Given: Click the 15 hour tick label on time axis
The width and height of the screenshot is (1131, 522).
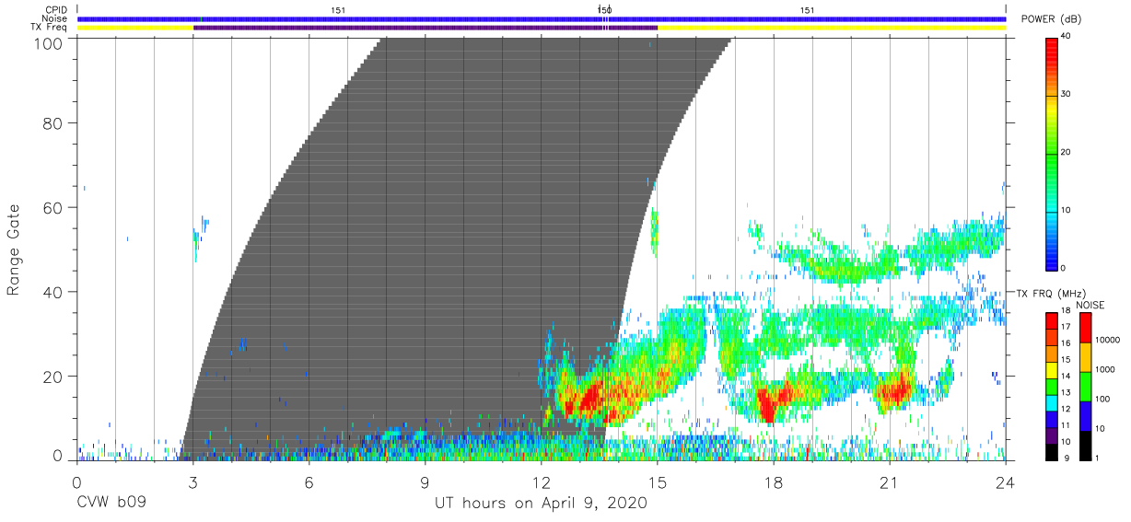Looking at the screenshot, I should pyautogui.click(x=658, y=482).
